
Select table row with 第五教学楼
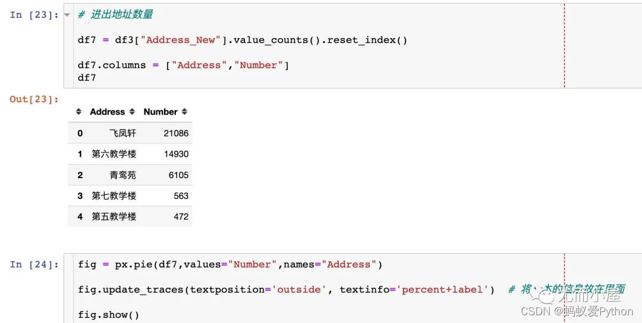pyautogui.click(x=130, y=217)
